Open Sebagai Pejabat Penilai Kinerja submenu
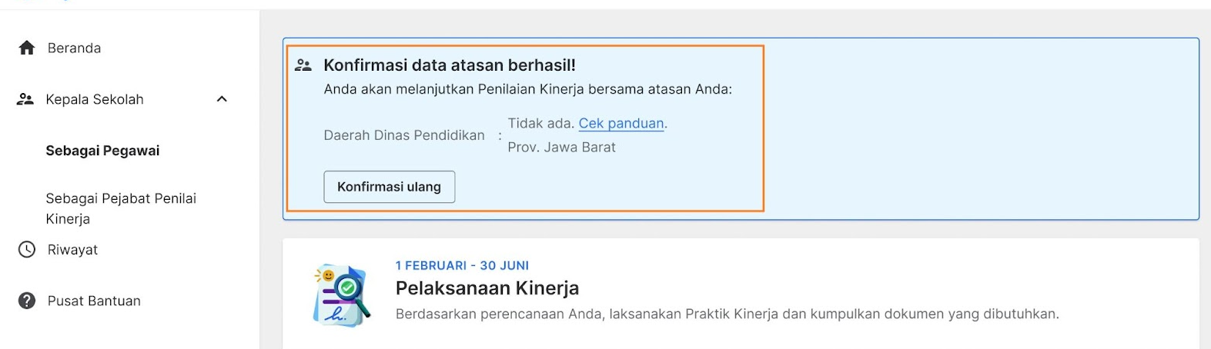This screenshot has height=349, width=1211. point(121,208)
